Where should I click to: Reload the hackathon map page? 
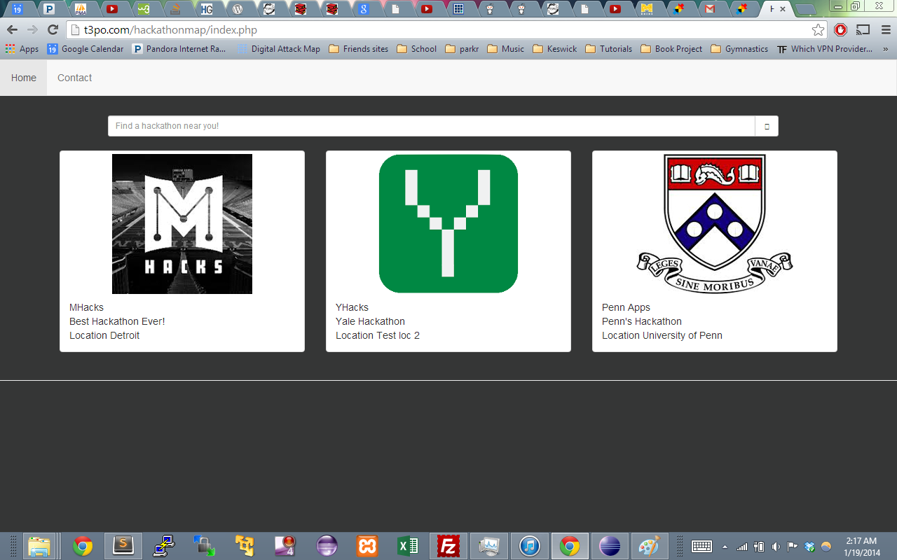point(53,30)
